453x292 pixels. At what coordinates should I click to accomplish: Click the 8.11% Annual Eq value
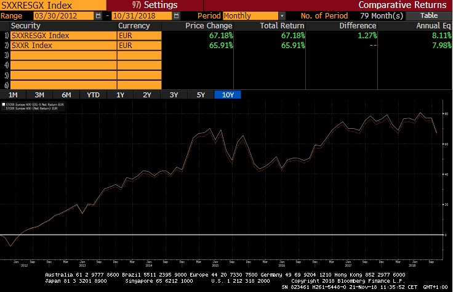coord(441,36)
